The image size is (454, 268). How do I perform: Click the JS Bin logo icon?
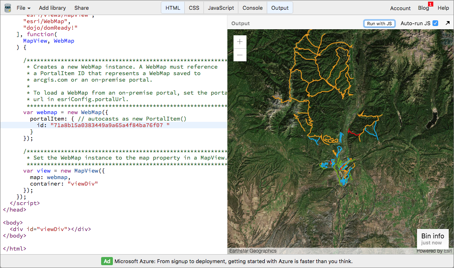point(8,8)
